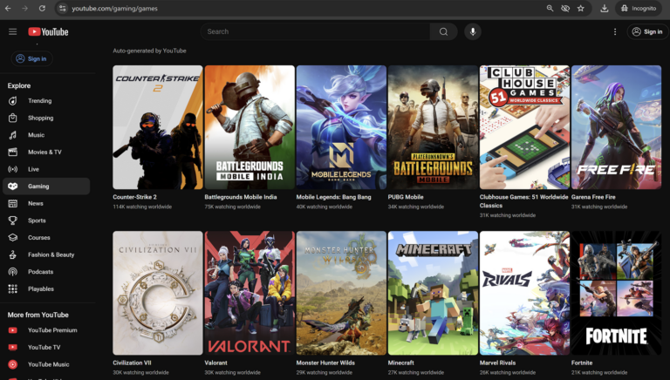Open the Incognito profile button

pyautogui.click(x=639, y=8)
